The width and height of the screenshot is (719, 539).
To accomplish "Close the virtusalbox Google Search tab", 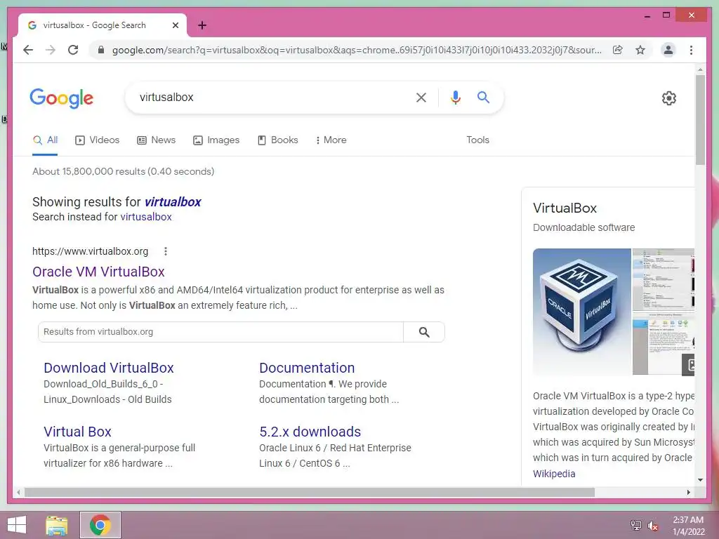I will [x=175, y=25].
